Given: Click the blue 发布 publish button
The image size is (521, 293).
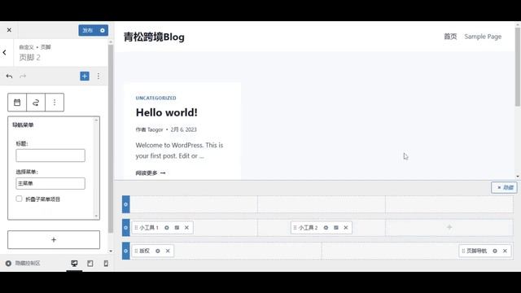Looking at the screenshot, I should coord(88,30).
